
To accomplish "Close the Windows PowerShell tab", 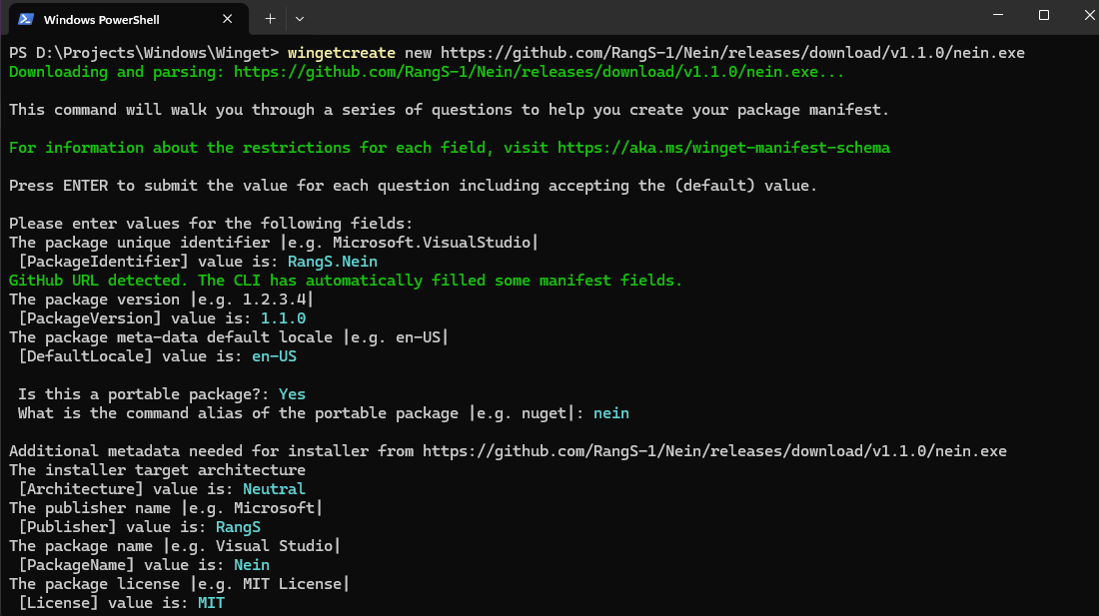I will [227, 19].
